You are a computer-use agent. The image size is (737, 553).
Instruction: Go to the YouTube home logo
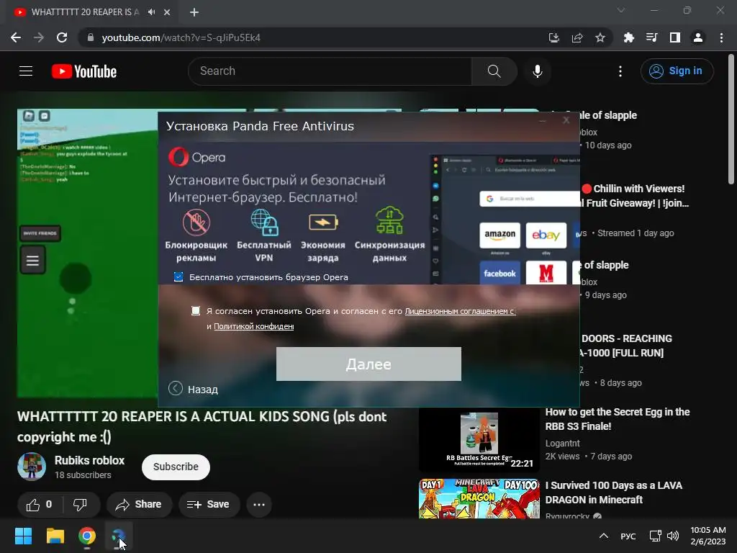[84, 71]
